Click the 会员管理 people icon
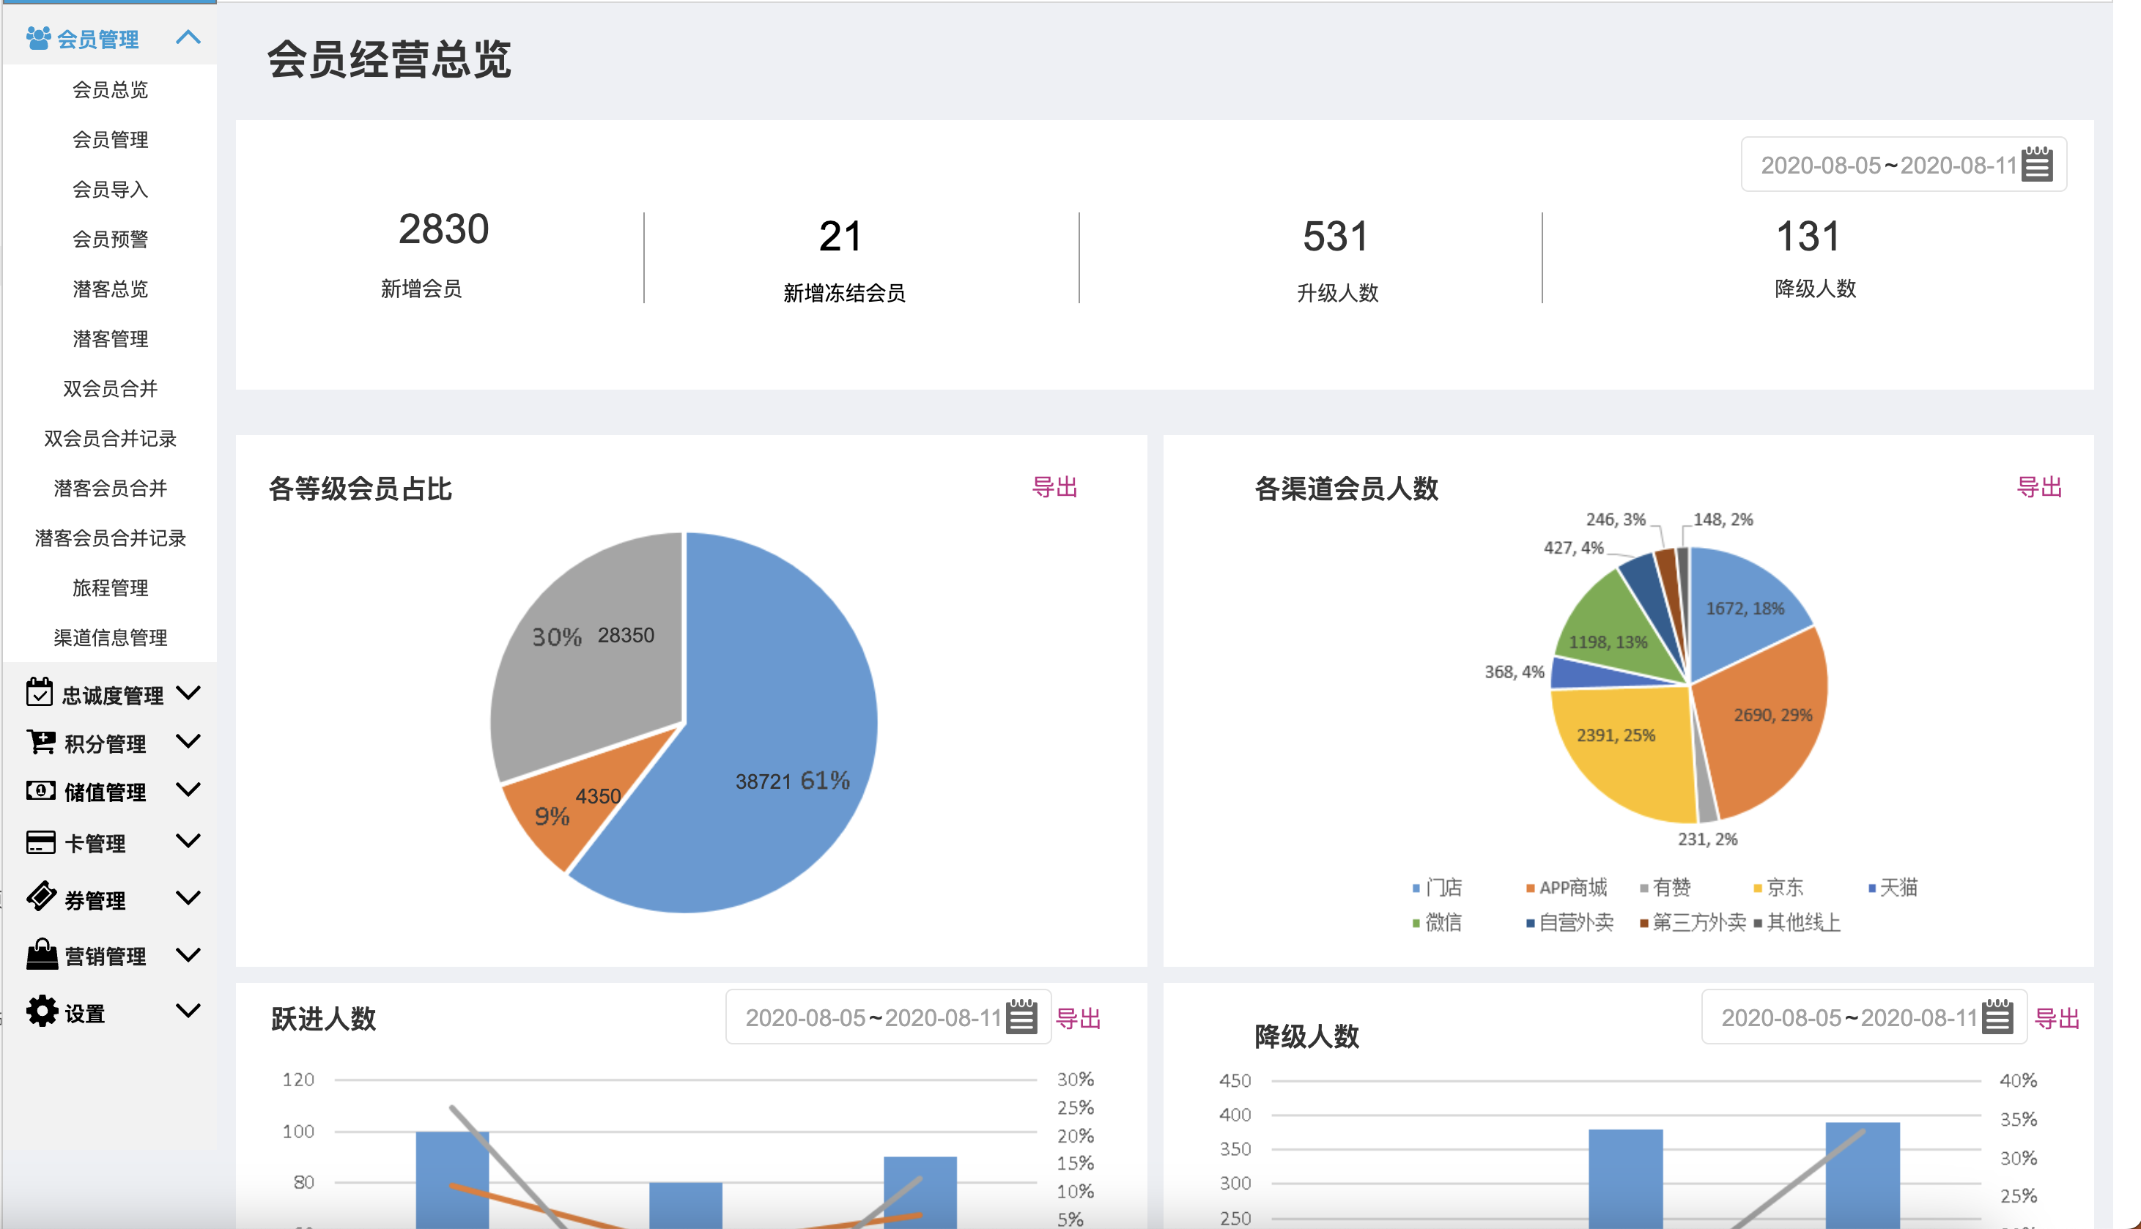Viewport: 2141px width, 1229px height. pyautogui.click(x=38, y=38)
